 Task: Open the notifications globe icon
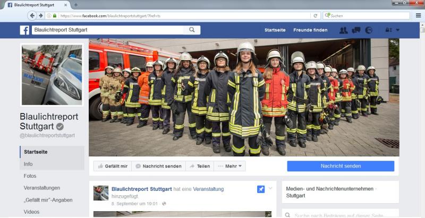click(x=369, y=30)
